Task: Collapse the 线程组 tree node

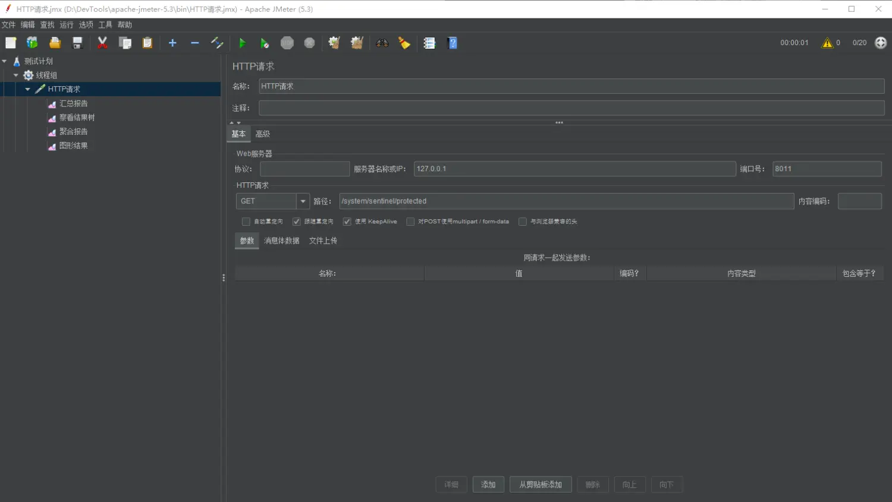Action: point(16,75)
